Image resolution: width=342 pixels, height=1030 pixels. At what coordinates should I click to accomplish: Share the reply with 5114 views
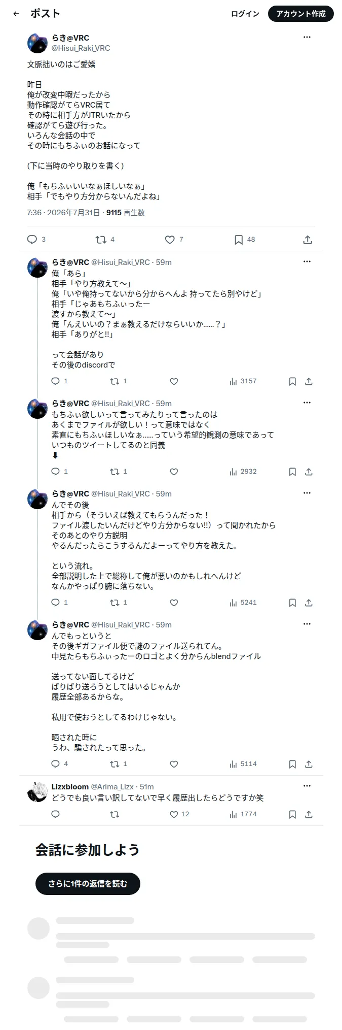click(x=309, y=764)
